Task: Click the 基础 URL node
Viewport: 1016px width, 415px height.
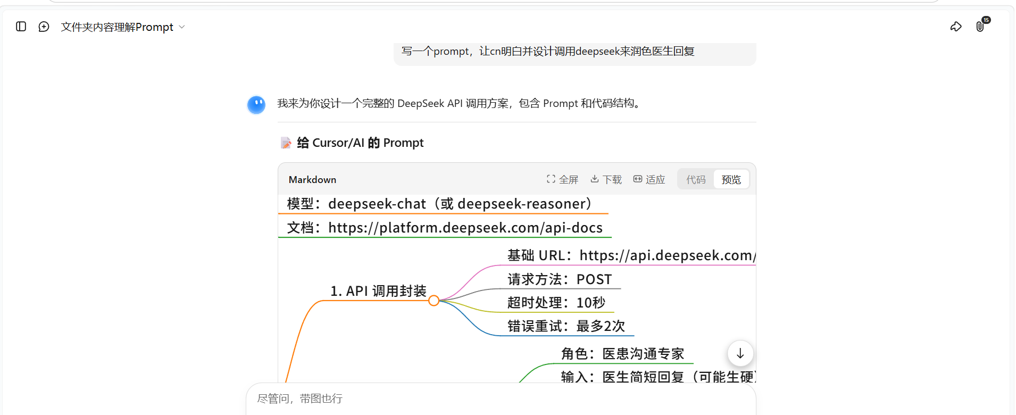Action: click(x=631, y=255)
